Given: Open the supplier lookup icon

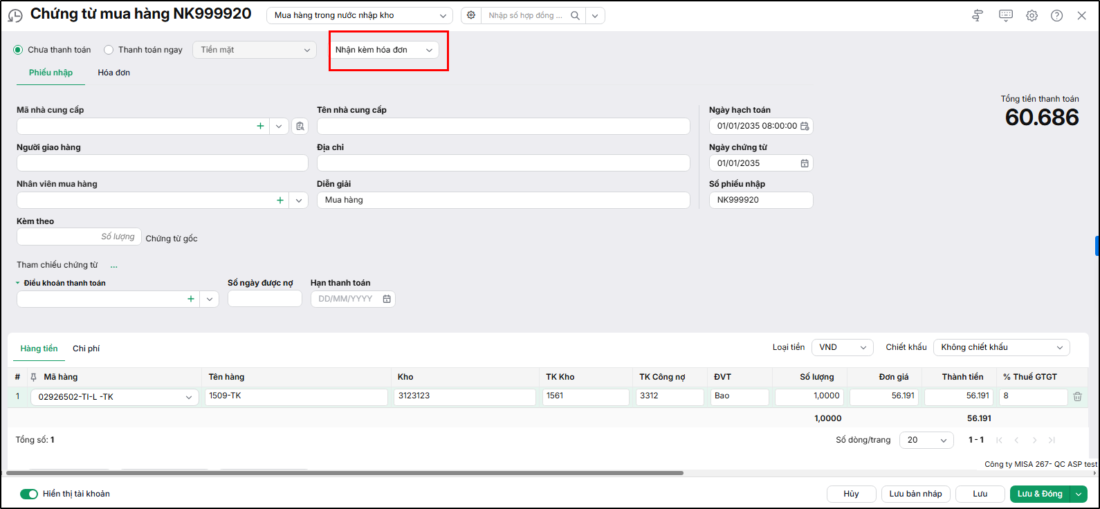Looking at the screenshot, I should pos(300,126).
